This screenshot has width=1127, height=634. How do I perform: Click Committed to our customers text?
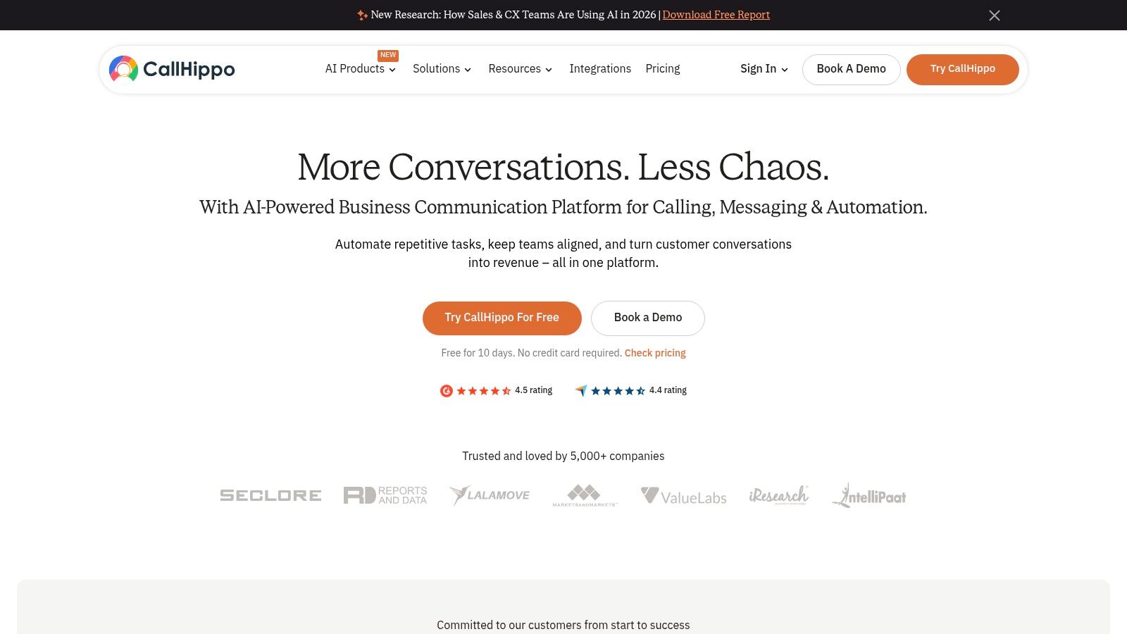pyautogui.click(x=563, y=625)
